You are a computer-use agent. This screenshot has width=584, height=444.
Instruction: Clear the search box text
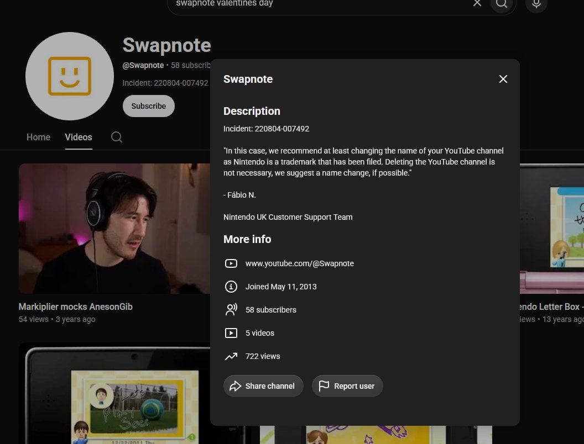[x=477, y=3]
